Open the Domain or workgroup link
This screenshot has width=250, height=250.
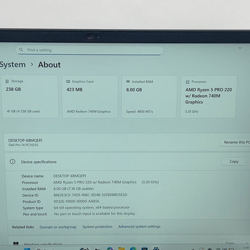58,227
